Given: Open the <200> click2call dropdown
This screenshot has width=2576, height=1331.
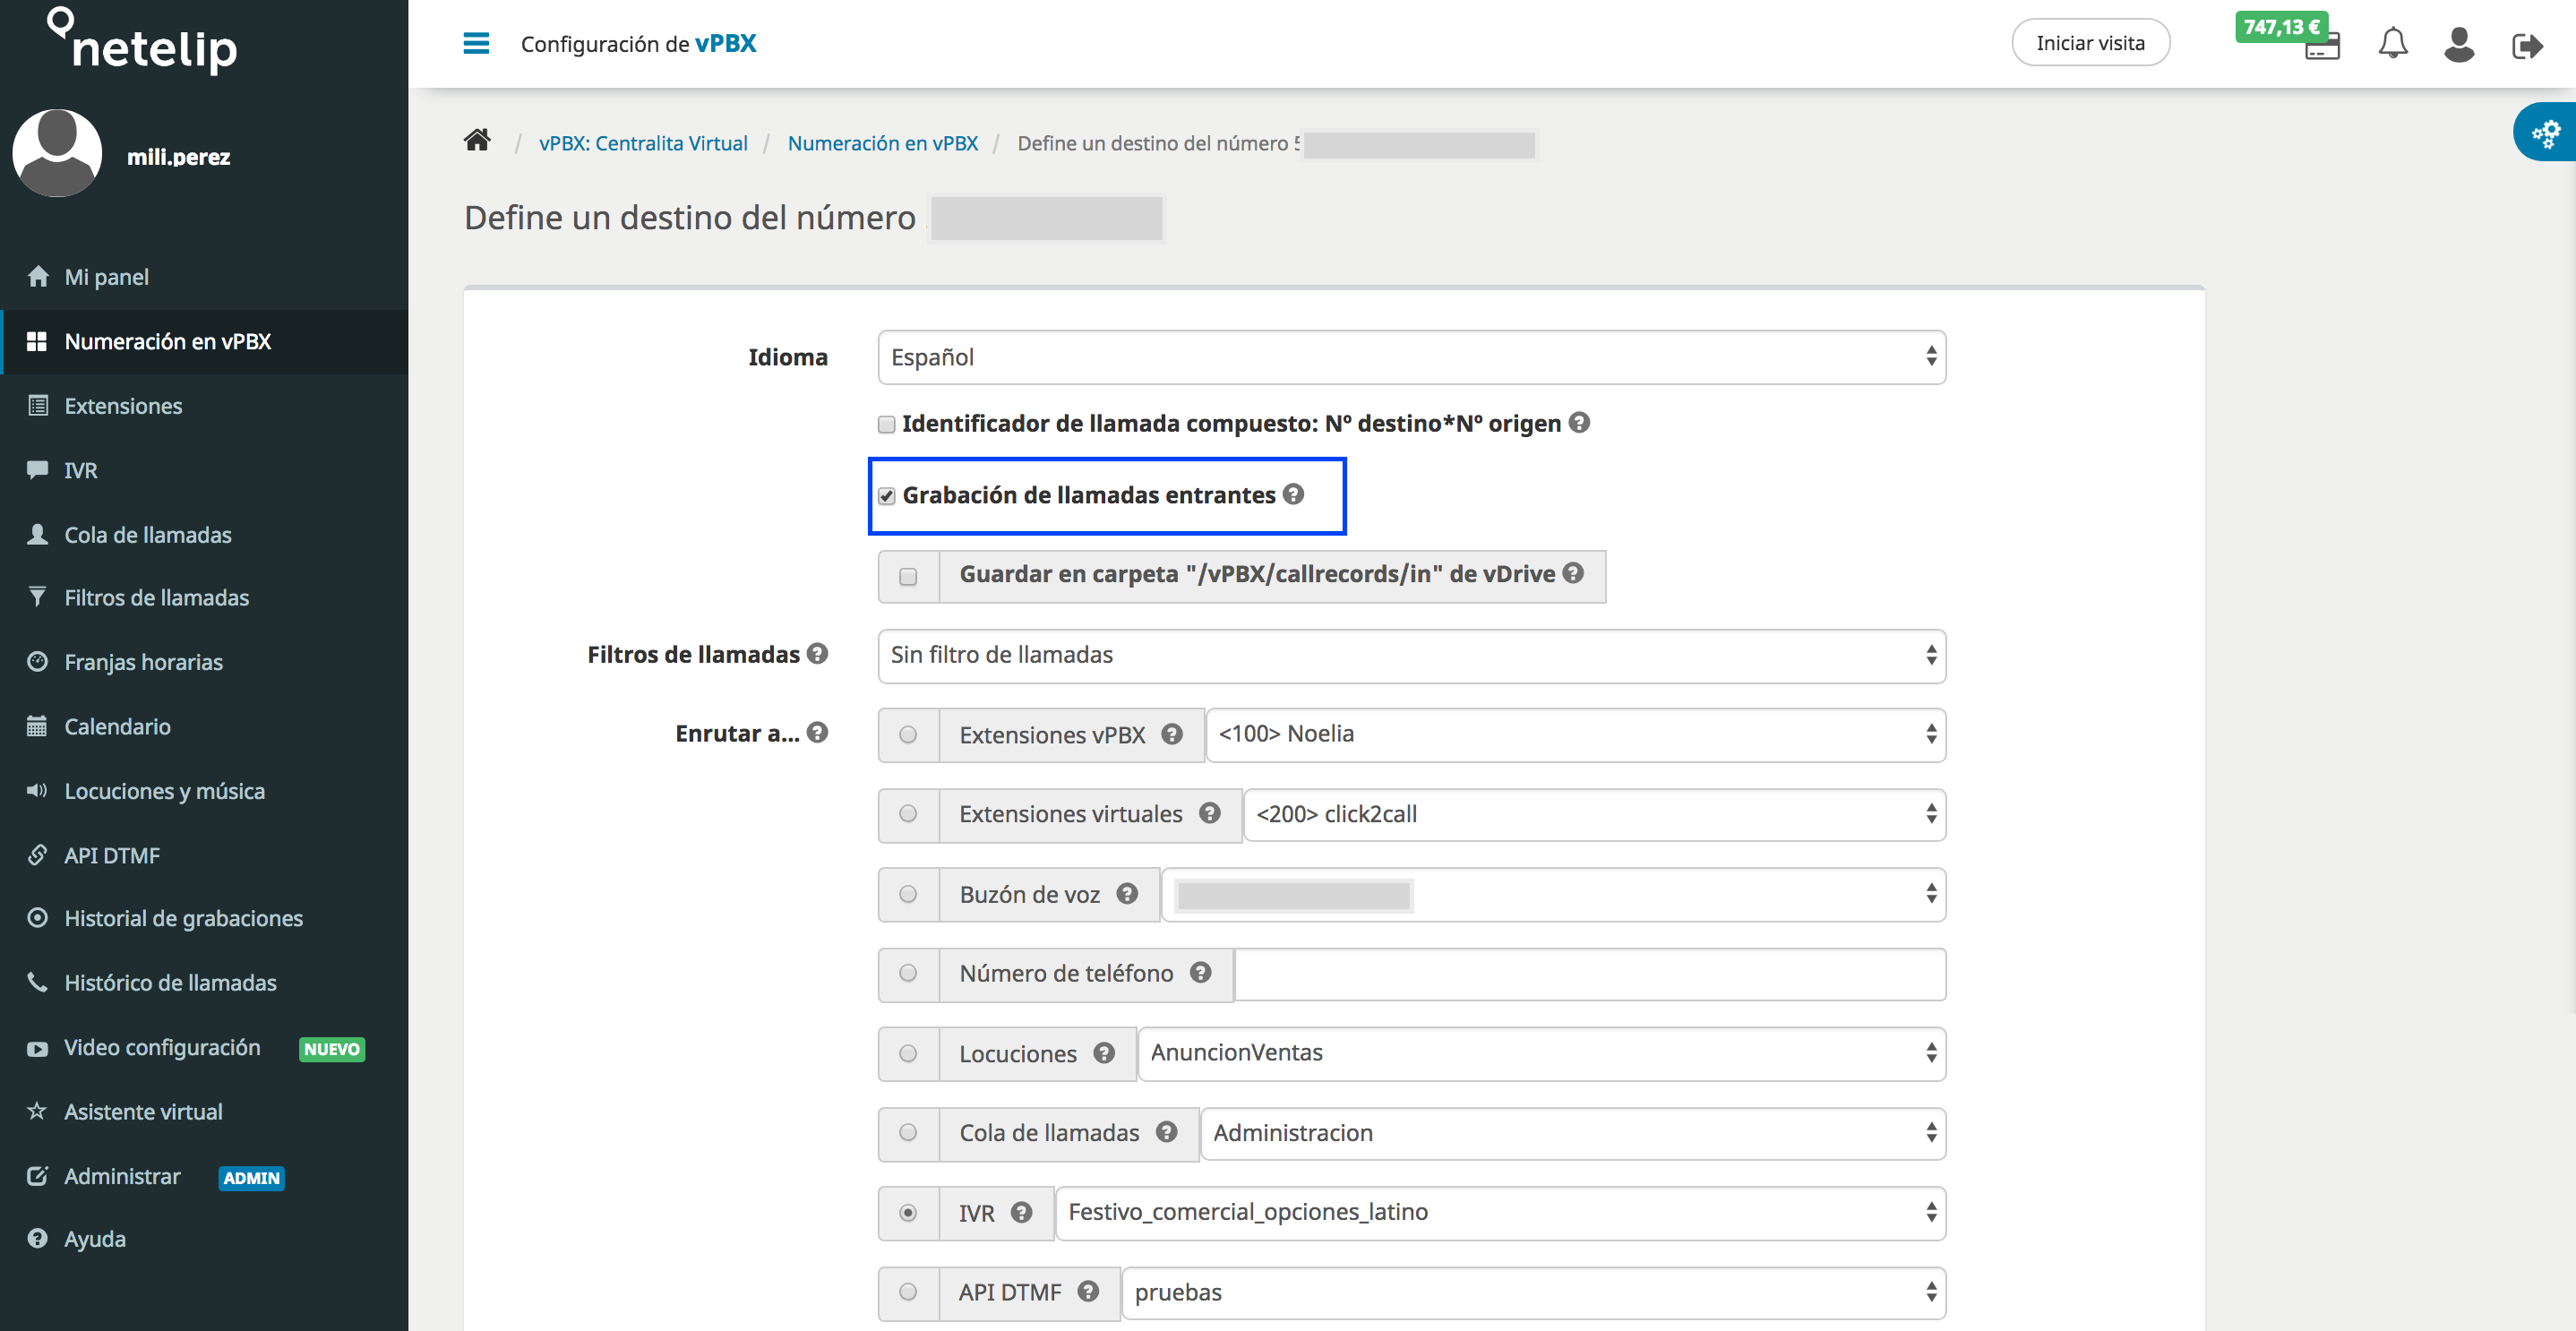Looking at the screenshot, I should pyautogui.click(x=1594, y=814).
